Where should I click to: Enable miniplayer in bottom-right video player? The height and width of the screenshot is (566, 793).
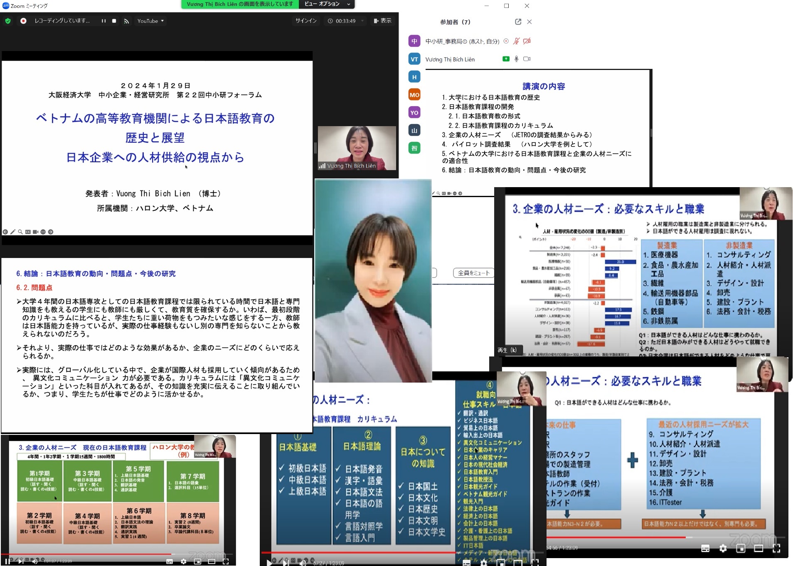point(741,549)
